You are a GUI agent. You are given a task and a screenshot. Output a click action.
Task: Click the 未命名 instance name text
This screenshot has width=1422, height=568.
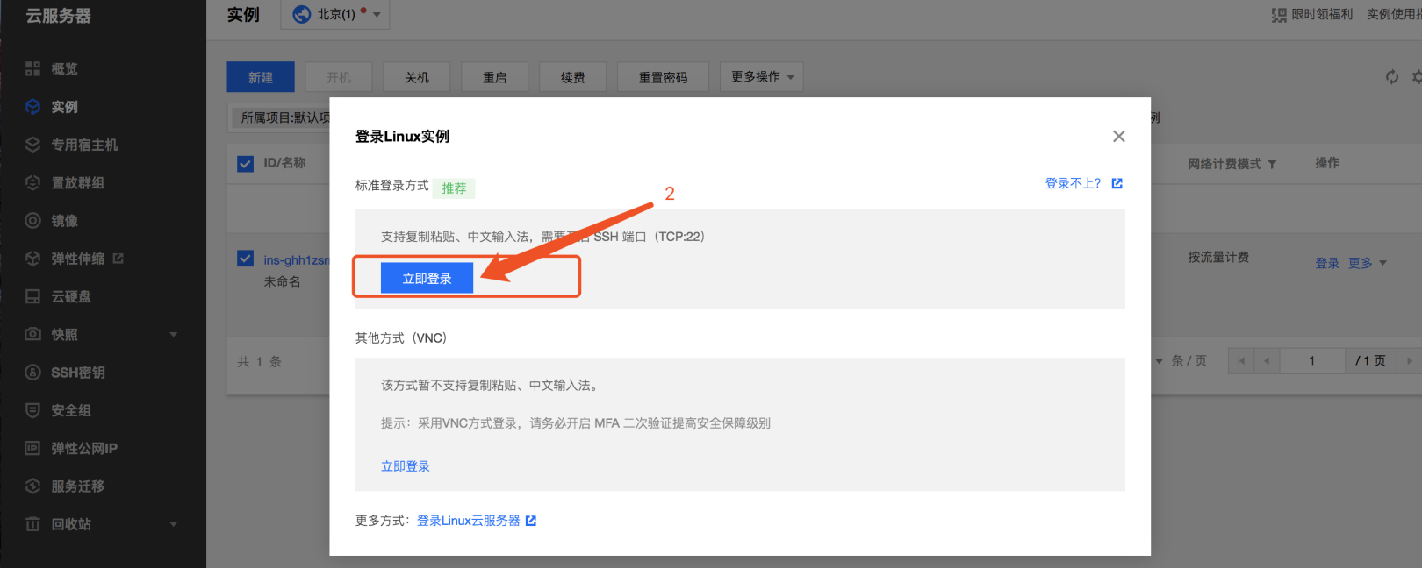coord(283,281)
